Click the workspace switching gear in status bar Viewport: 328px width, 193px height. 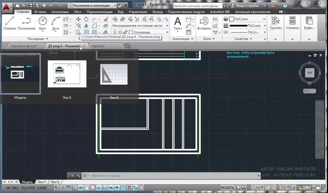coord(282,187)
